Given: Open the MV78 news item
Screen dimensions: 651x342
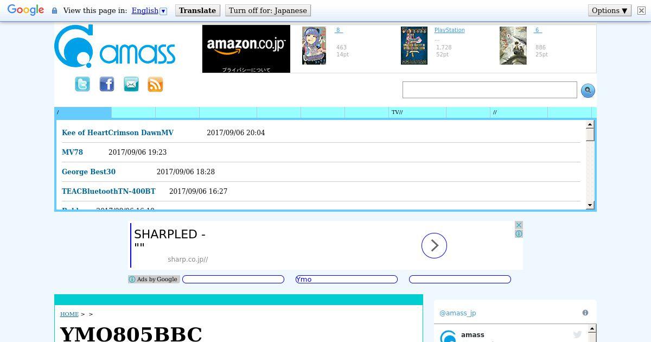Looking at the screenshot, I should [x=72, y=152].
